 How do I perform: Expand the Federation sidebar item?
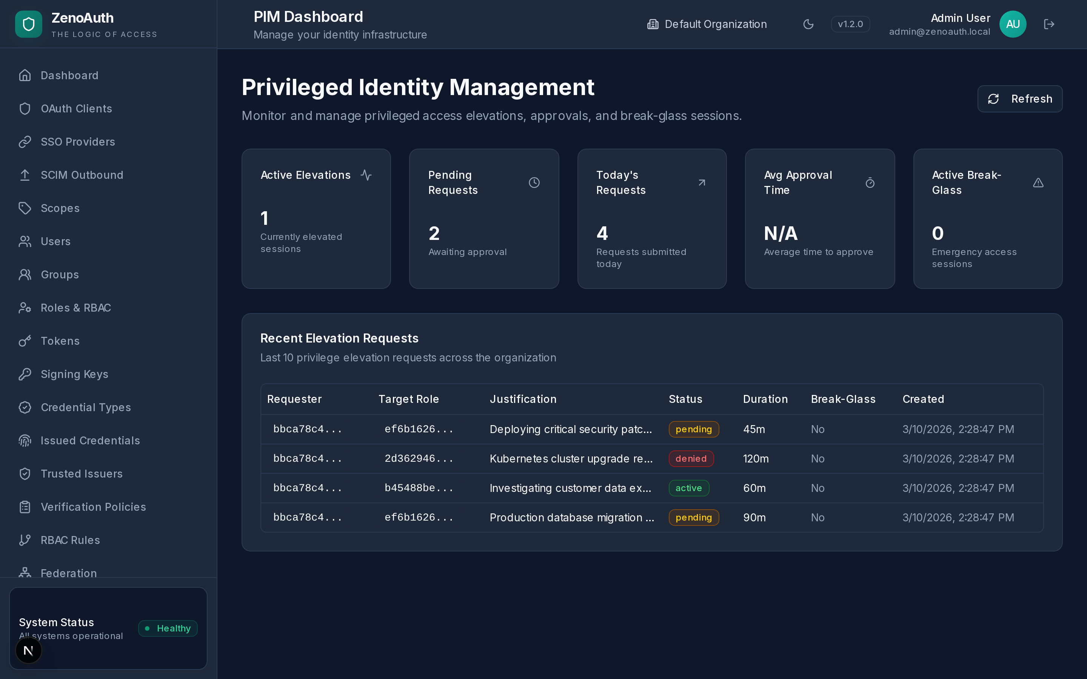(68, 573)
